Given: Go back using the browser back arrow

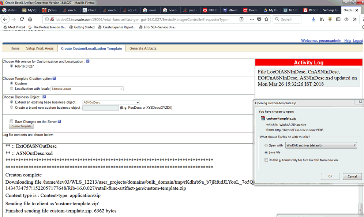Looking at the screenshot, I should tap(5, 19).
